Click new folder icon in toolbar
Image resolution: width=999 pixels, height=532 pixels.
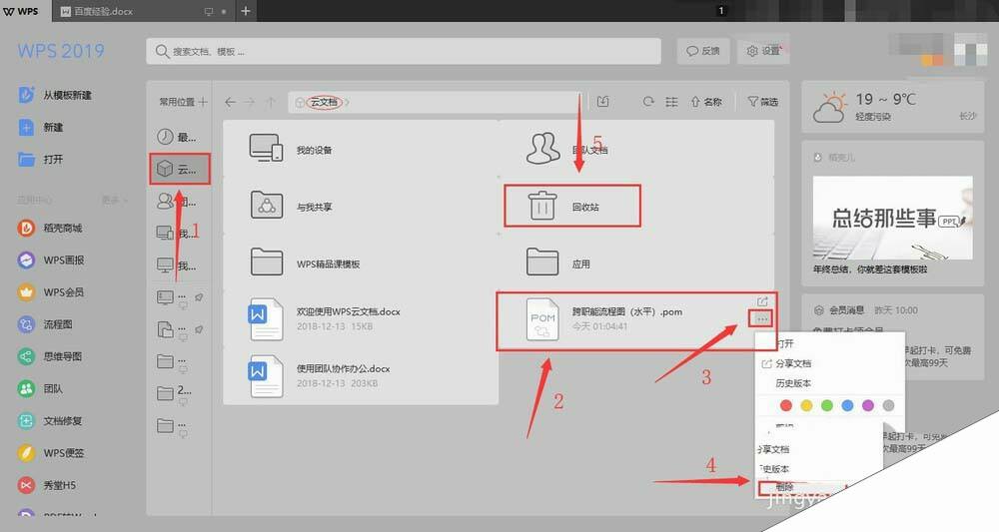click(x=602, y=102)
